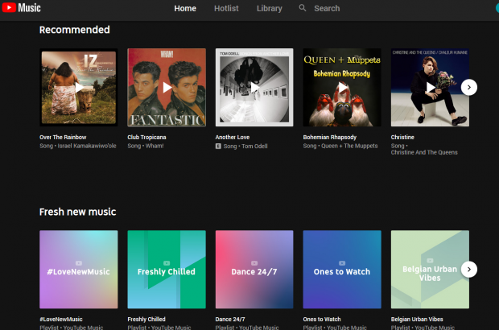This screenshot has width=499, height=330.
Task: Open the Club Tropicana song title
Action: [146, 137]
